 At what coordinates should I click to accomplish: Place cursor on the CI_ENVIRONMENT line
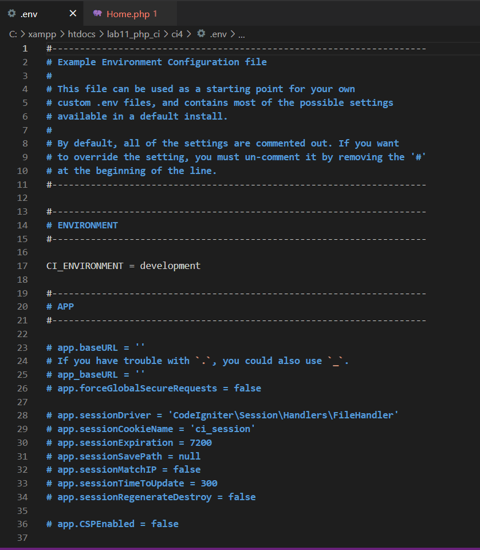(x=123, y=266)
